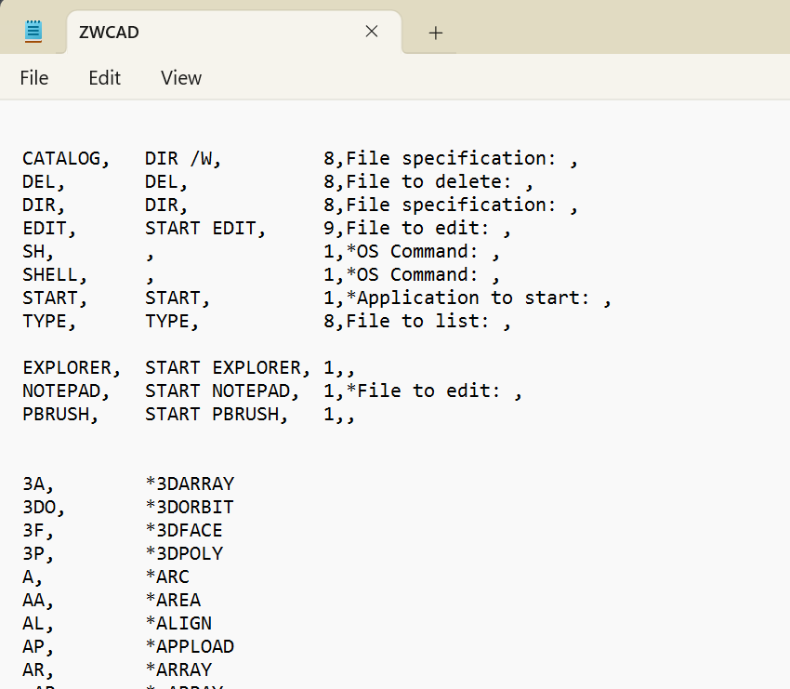
Task: Click the alias '3F,' in text
Action: coord(38,530)
